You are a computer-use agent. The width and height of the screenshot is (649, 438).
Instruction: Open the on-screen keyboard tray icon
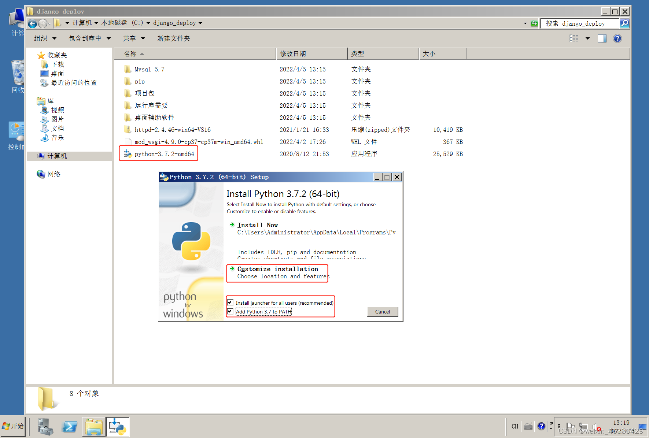pos(528,426)
